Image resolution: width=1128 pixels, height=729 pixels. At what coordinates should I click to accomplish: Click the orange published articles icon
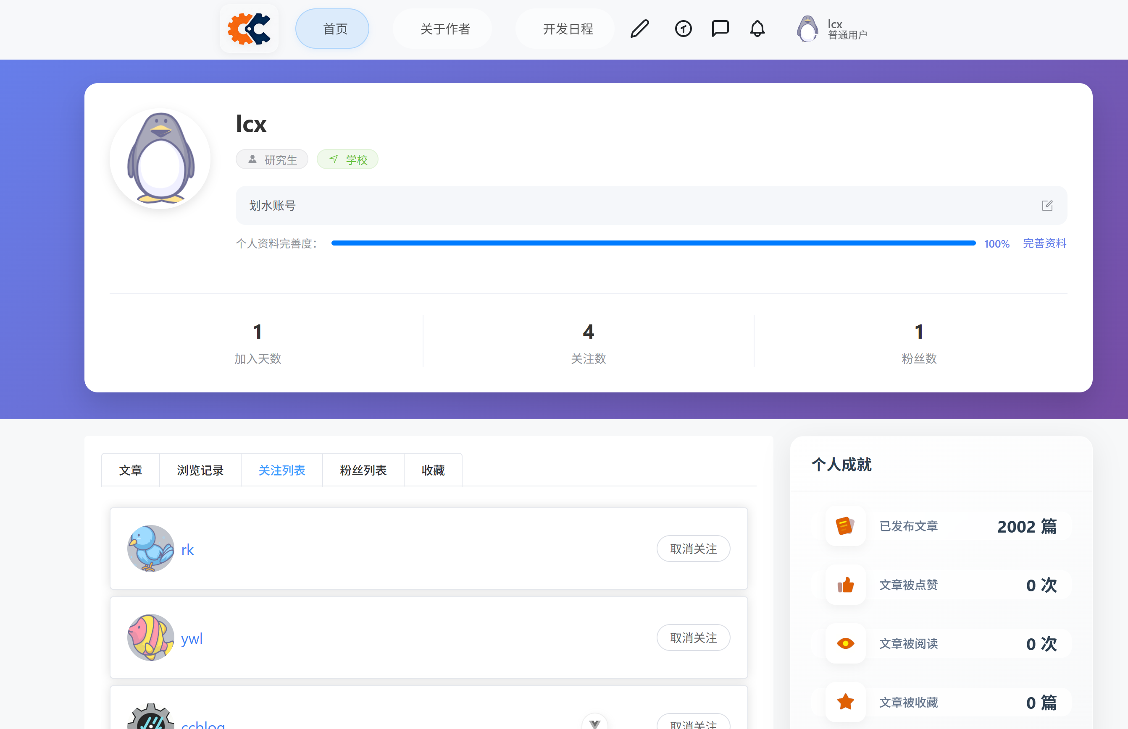pos(845,526)
